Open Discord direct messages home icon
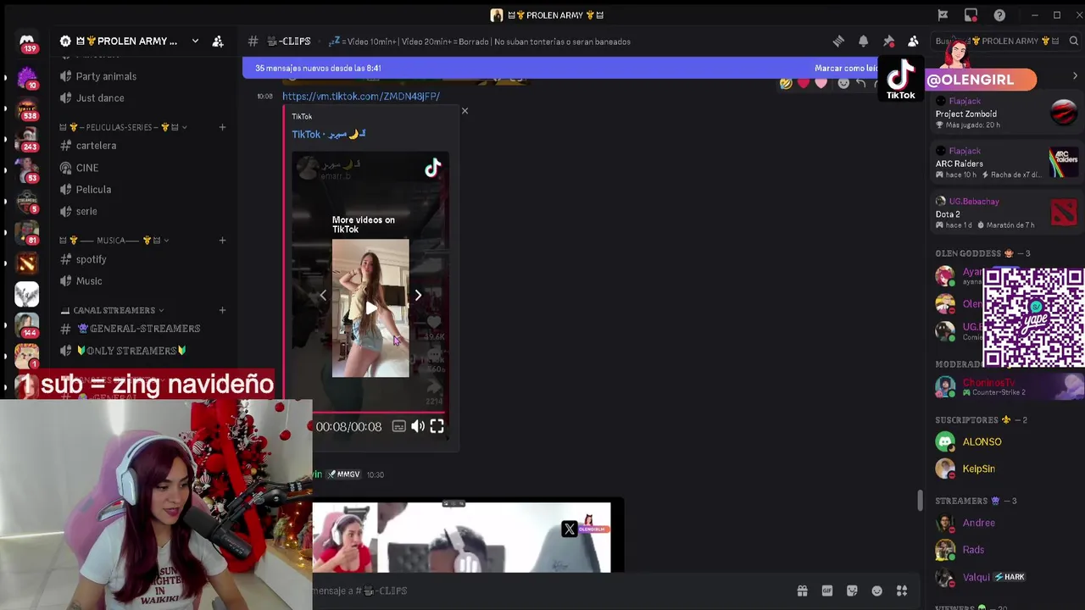Image resolution: width=1085 pixels, height=610 pixels. click(x=26, y=42)
